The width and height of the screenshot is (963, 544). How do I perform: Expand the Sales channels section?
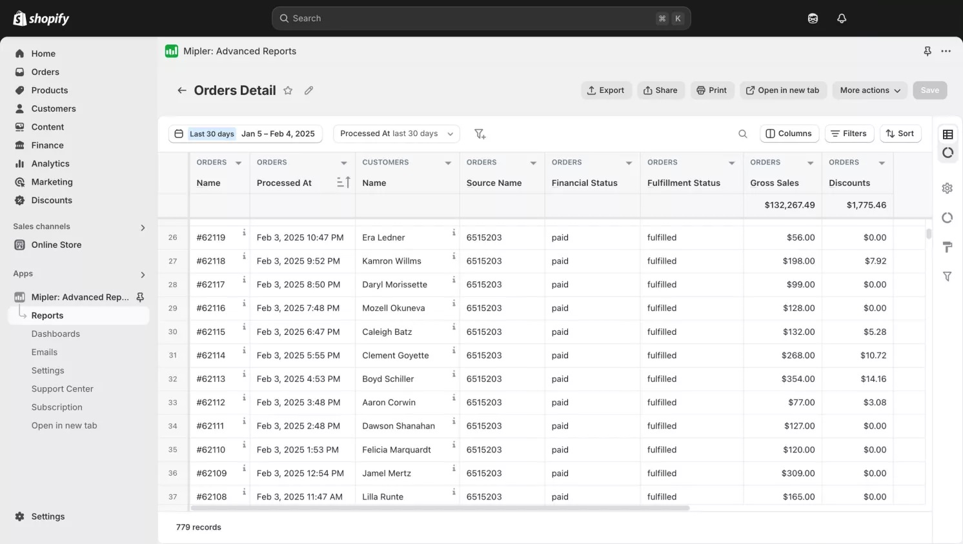click(143, 227)
